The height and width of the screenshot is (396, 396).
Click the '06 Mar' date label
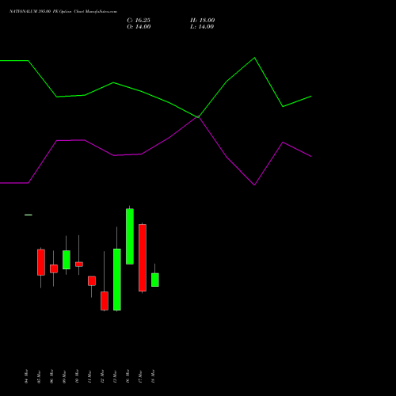pyautogui.click(x=51, y=376)
